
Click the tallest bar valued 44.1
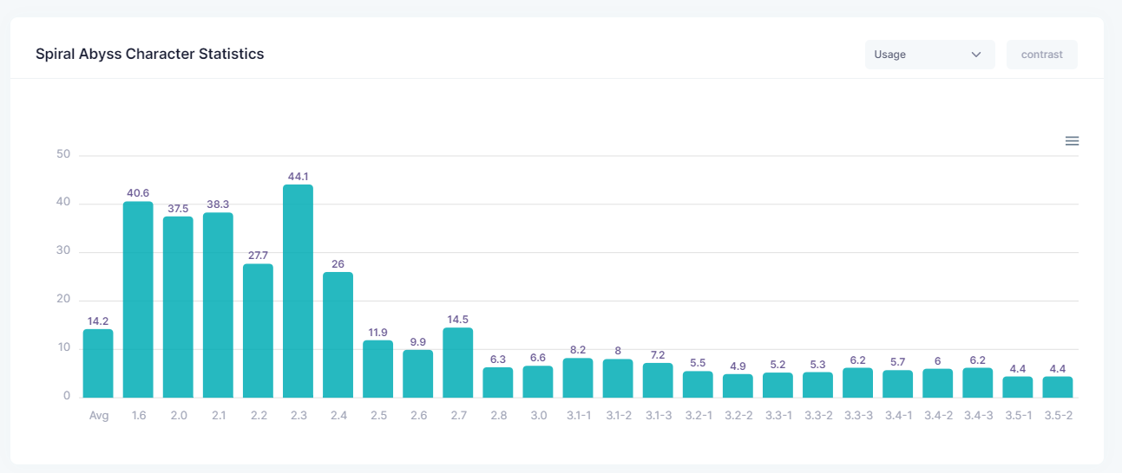(x=298, y=291)
